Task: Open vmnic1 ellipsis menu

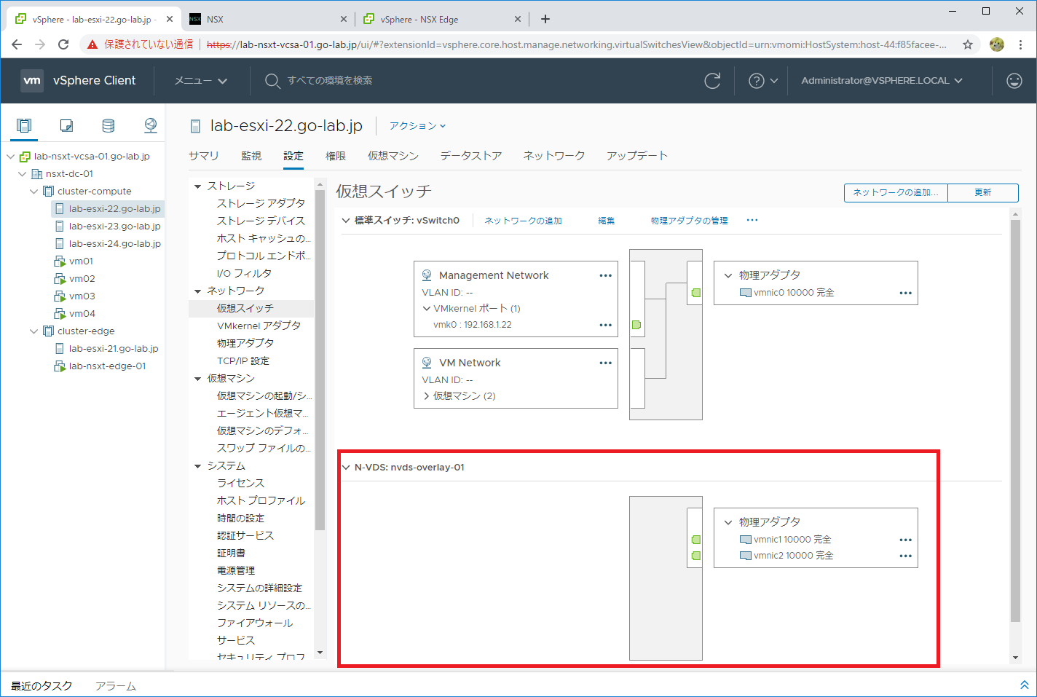Action: tap(906, 540)
